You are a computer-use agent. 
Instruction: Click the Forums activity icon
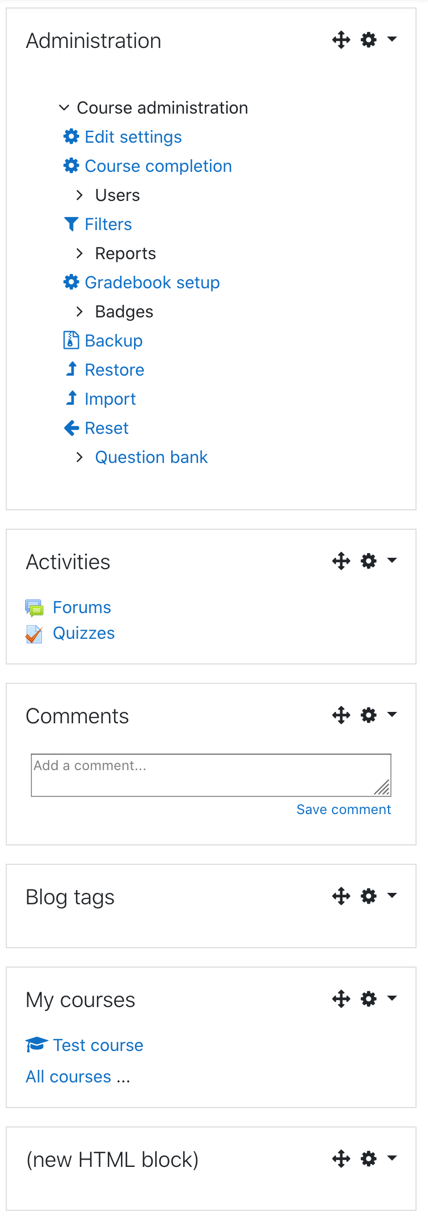click(34, 608)
